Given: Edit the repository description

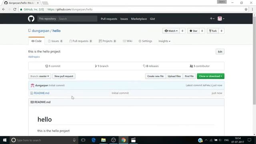Looking at the screenshot, I should (220, 52).
